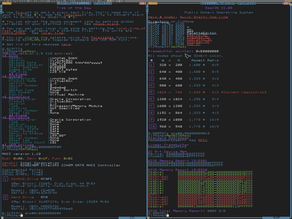
Task: Expand the OEM Strings section
Action: pos(18,145)
